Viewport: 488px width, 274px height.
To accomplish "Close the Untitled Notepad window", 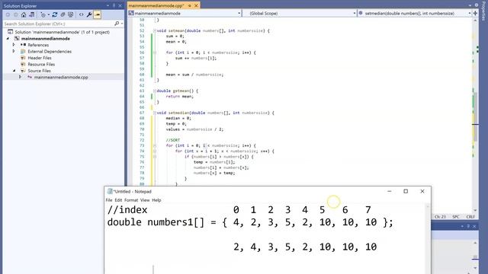I will 422,191.
